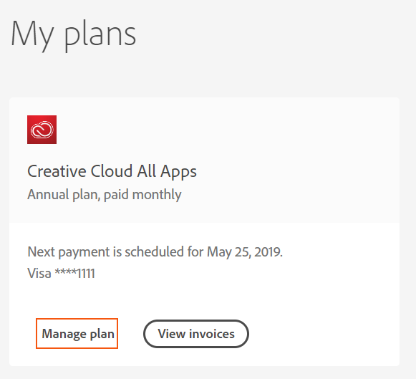Image resolution: width=416 pixels, height=379 pixels.
Task: Click the word Apps in plan title
Action: (178, 172)
